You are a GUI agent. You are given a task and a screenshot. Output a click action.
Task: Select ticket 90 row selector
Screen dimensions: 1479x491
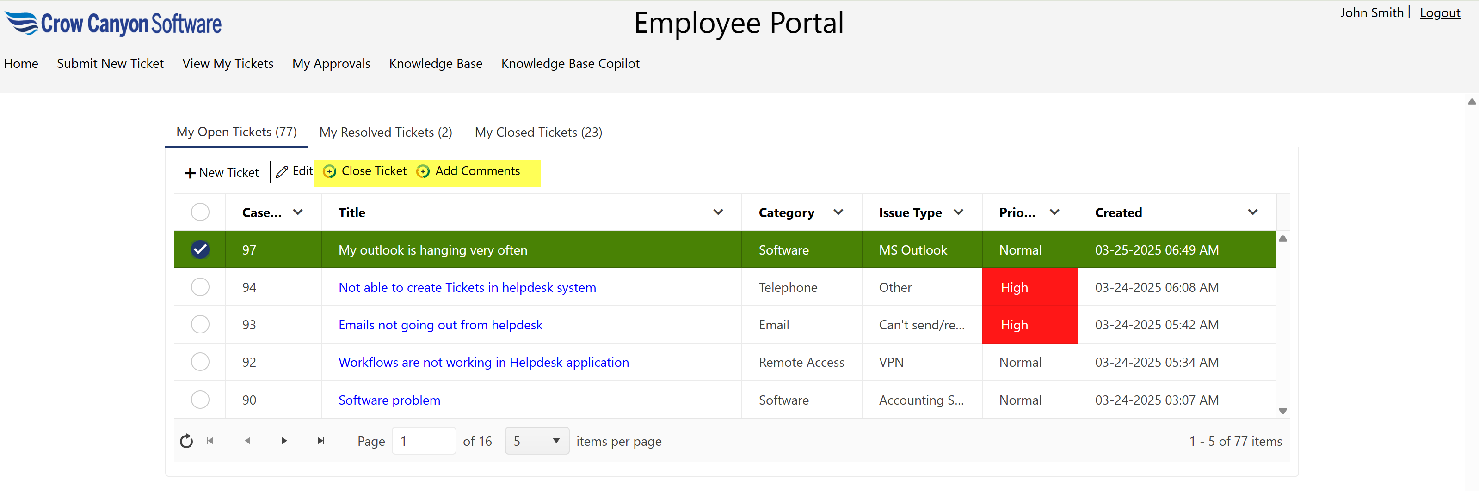200,400
